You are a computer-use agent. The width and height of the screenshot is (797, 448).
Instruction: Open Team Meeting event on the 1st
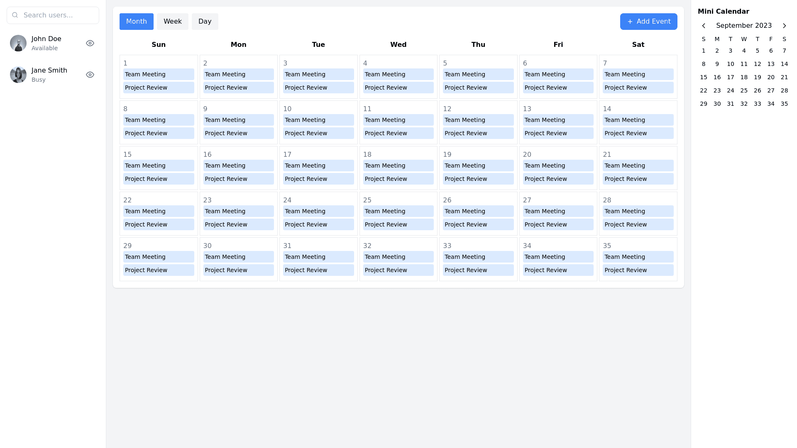(159, 74)
